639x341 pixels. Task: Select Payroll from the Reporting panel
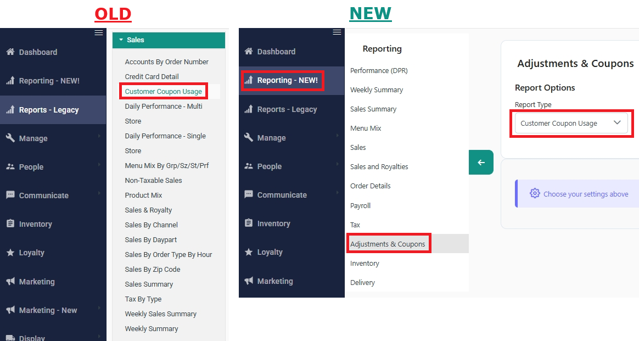point(360,205)
